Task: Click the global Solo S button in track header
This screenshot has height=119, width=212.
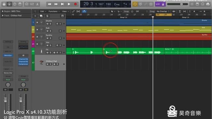Action: (x=47, y=16)
